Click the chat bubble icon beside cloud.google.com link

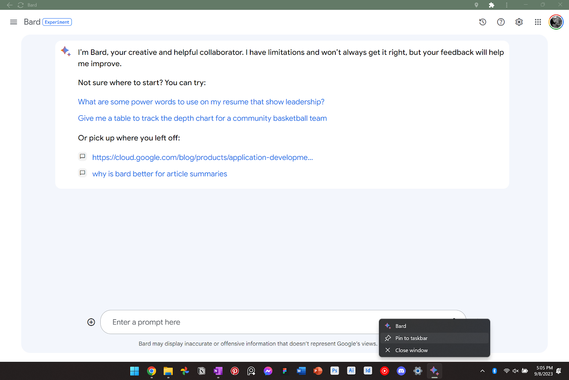tap(83, 156)
